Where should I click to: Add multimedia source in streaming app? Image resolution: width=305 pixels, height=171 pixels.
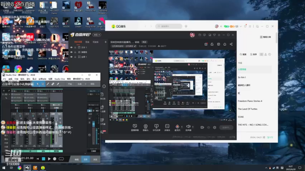point(167,128)
